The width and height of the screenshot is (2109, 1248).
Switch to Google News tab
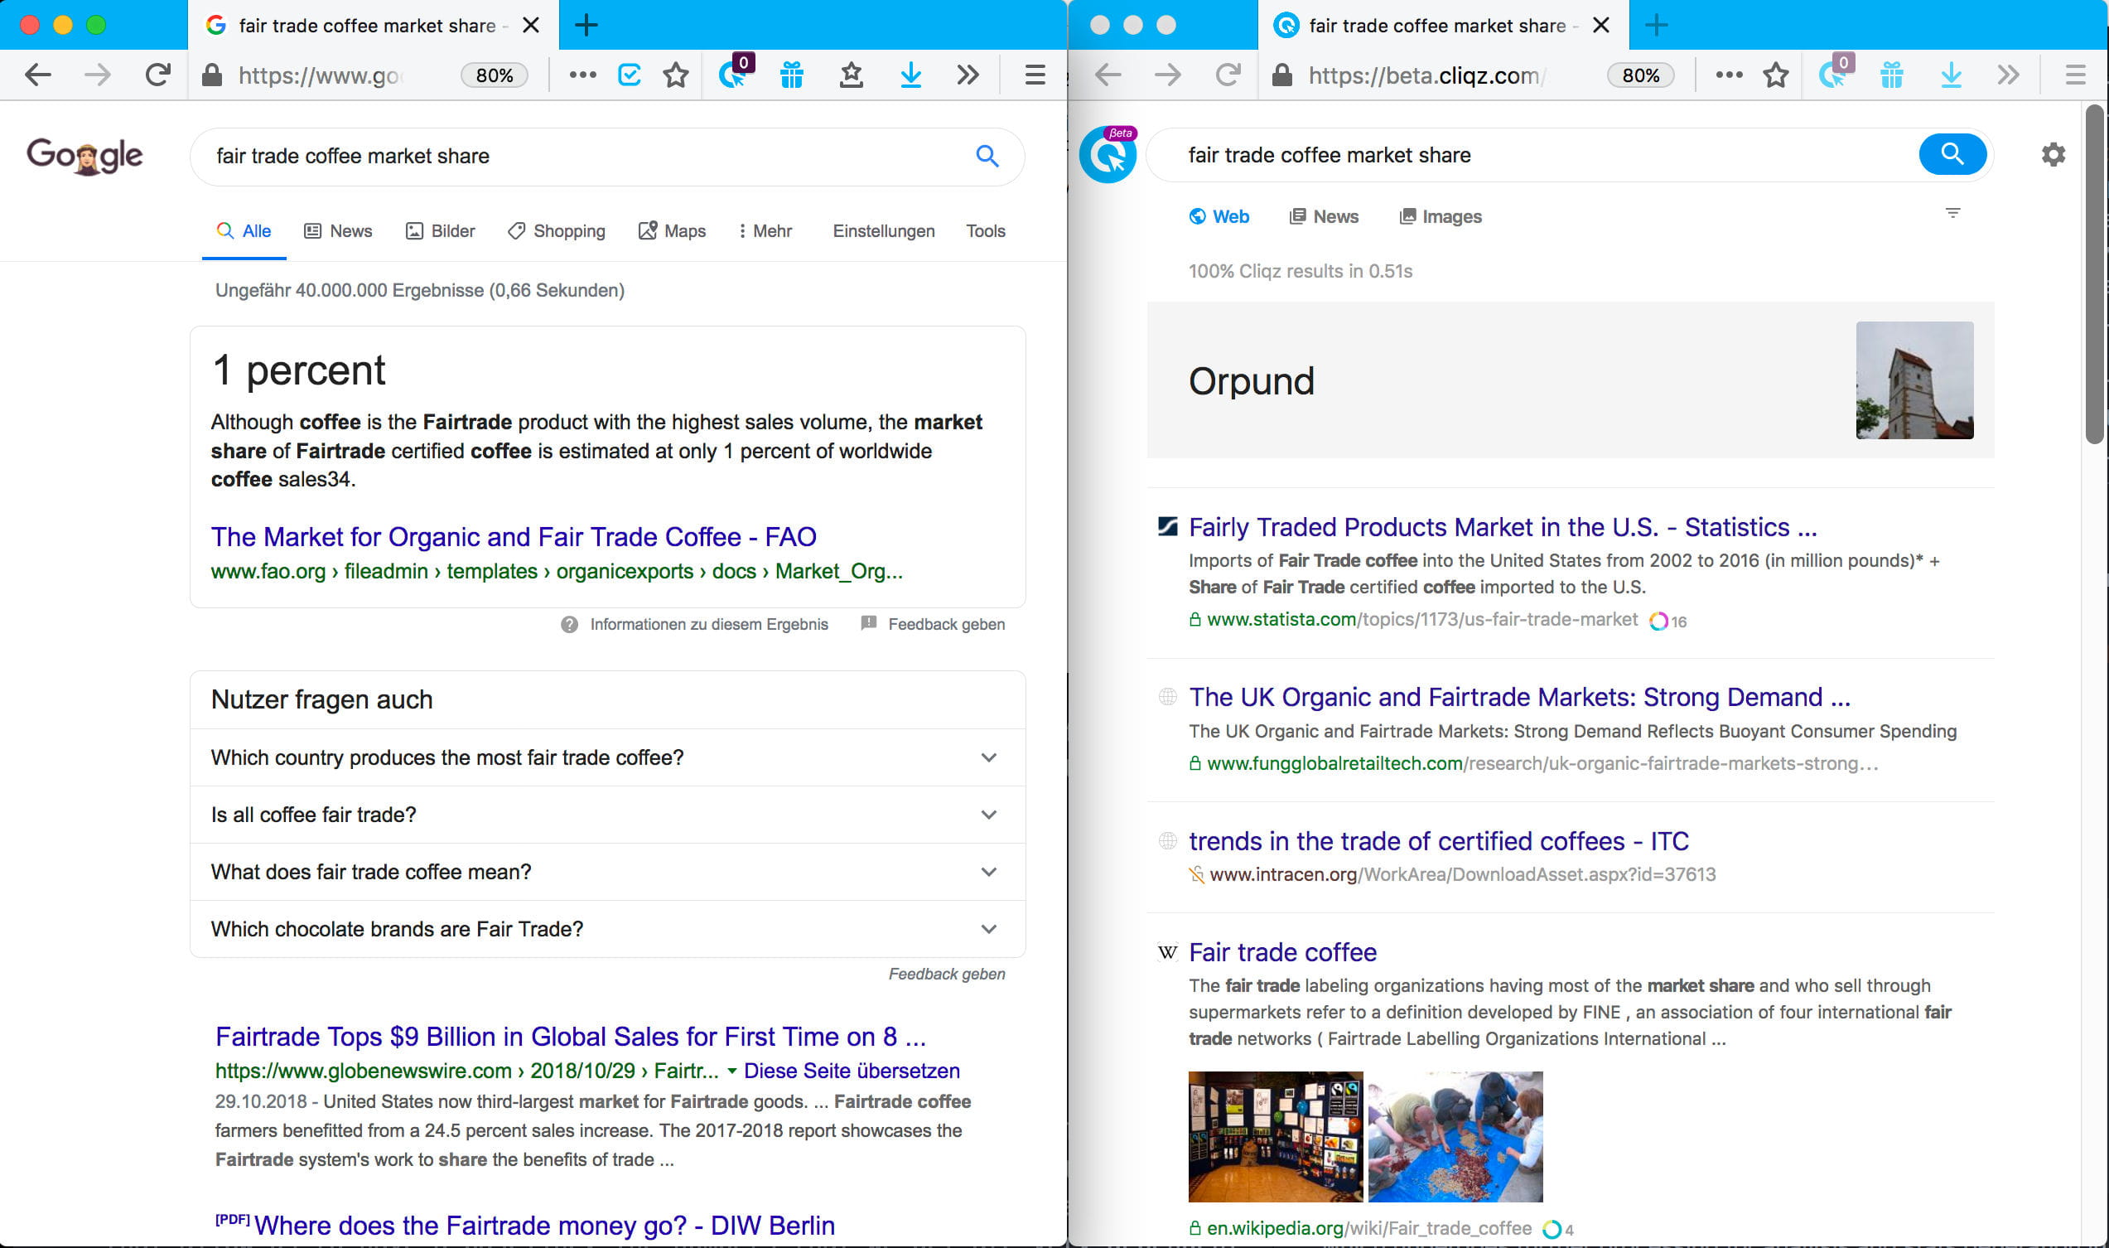click(338, 231)
